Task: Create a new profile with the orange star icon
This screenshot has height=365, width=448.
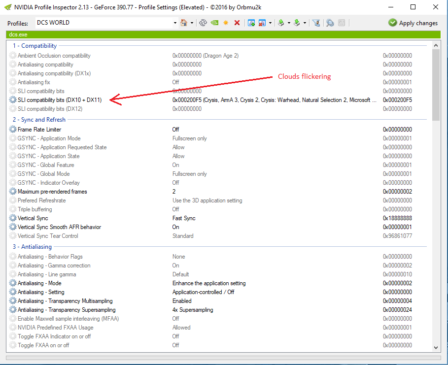Action: (226, 23)
